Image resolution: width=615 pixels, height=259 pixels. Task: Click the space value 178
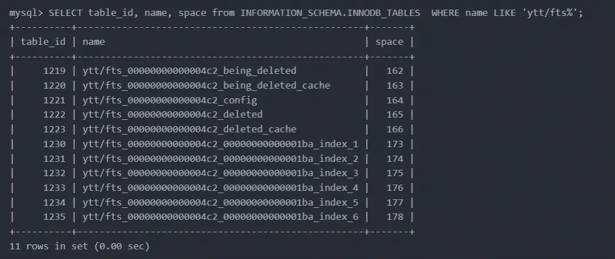point(394,217)
